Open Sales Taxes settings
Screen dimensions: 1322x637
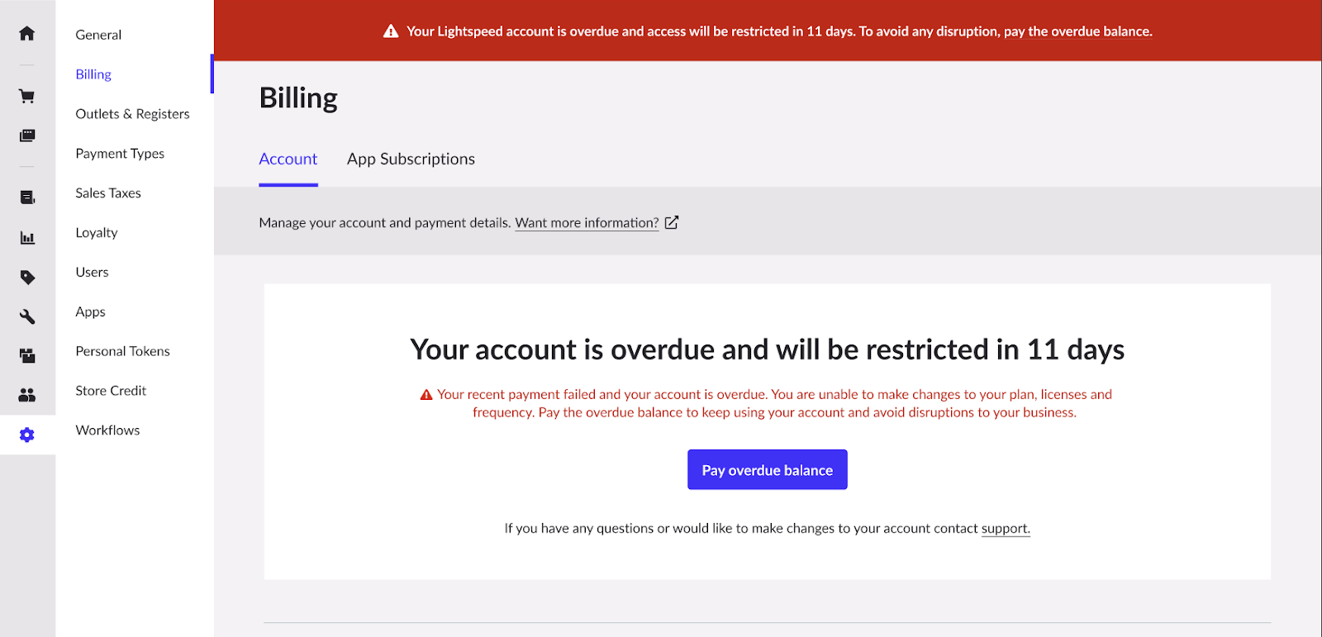pyautogui.click(x=108, y=193)
